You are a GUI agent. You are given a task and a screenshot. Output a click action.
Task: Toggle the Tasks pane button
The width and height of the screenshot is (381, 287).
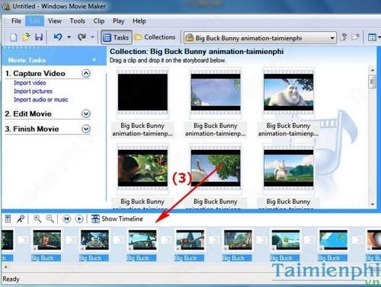[x=117, y=37]
